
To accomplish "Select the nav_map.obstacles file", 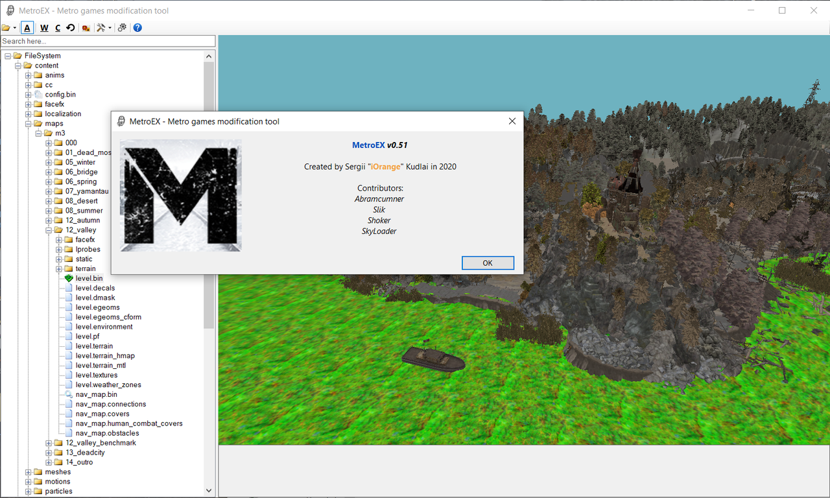I will (x=107, y=433).
